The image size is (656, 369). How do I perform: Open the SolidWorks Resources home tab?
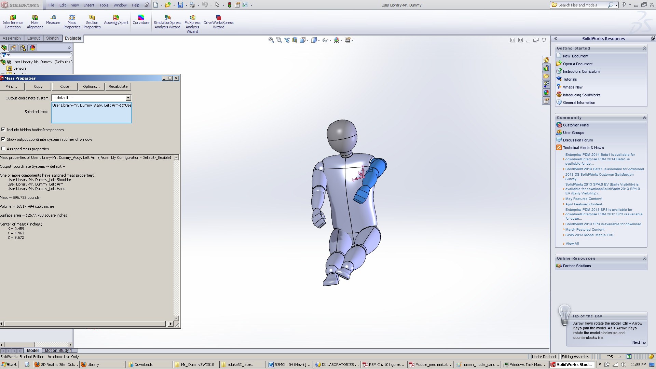(x=546, y=60)
